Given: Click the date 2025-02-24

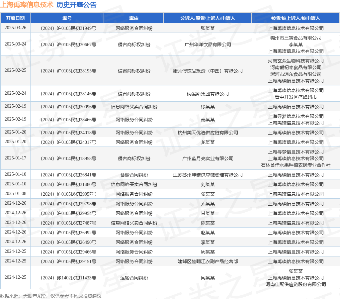Looking at the screenshot, I should pyautogui.click(x=15, y=93).
